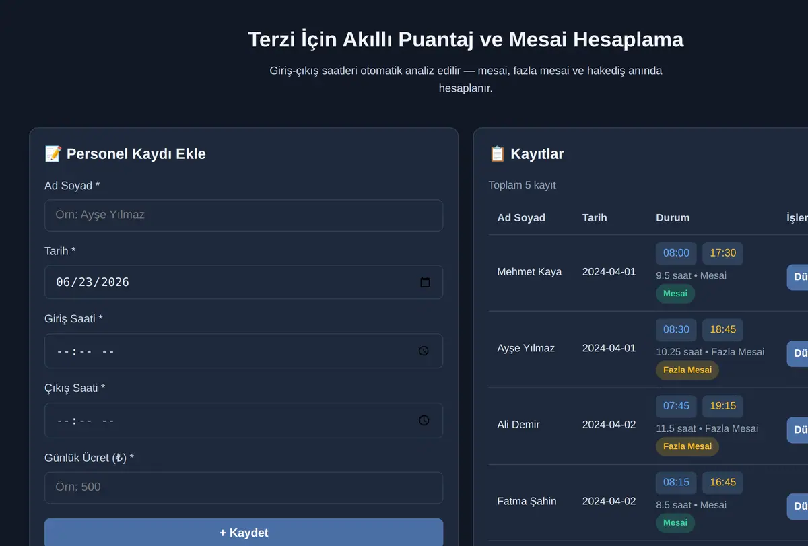Click Mehmet Kaya's date 2024-04-01
The width and height of the screenshot is (808, 546).
609,272
